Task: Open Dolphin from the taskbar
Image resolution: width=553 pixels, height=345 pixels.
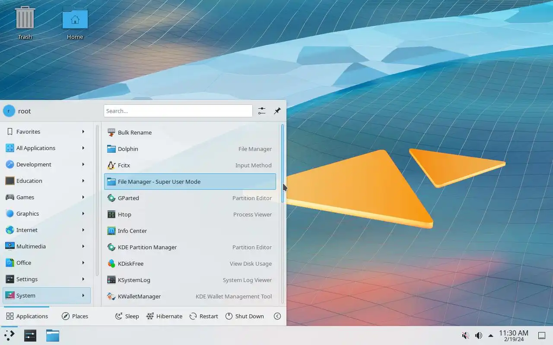Action: click(x=53, y=336)
